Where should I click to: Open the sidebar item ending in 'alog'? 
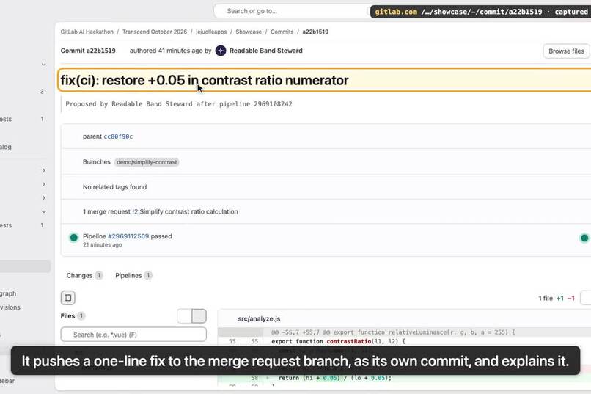coord(6,147)
